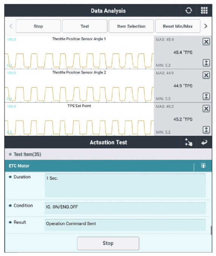Switch to Text view
The width and height of the screenshot is (216, 256).
tap(85, 26)
